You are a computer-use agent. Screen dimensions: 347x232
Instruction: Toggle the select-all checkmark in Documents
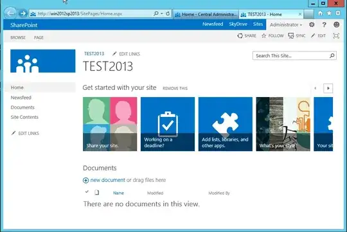(87, 192)
